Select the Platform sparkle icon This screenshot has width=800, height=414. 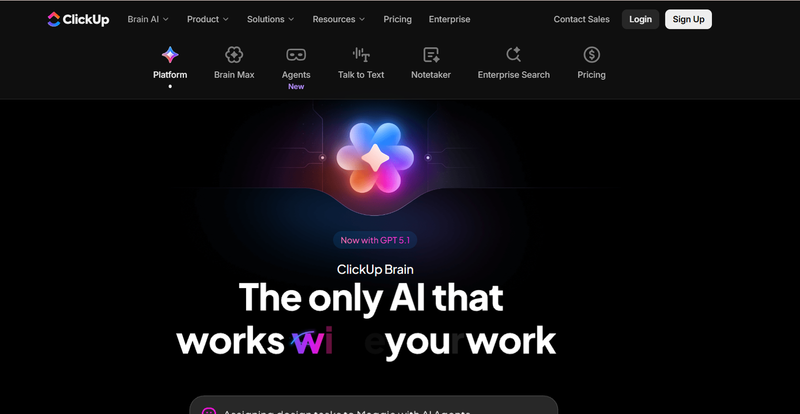coord(170,54)
